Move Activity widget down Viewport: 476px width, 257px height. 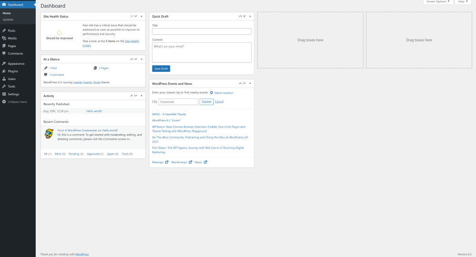[136, 96]
